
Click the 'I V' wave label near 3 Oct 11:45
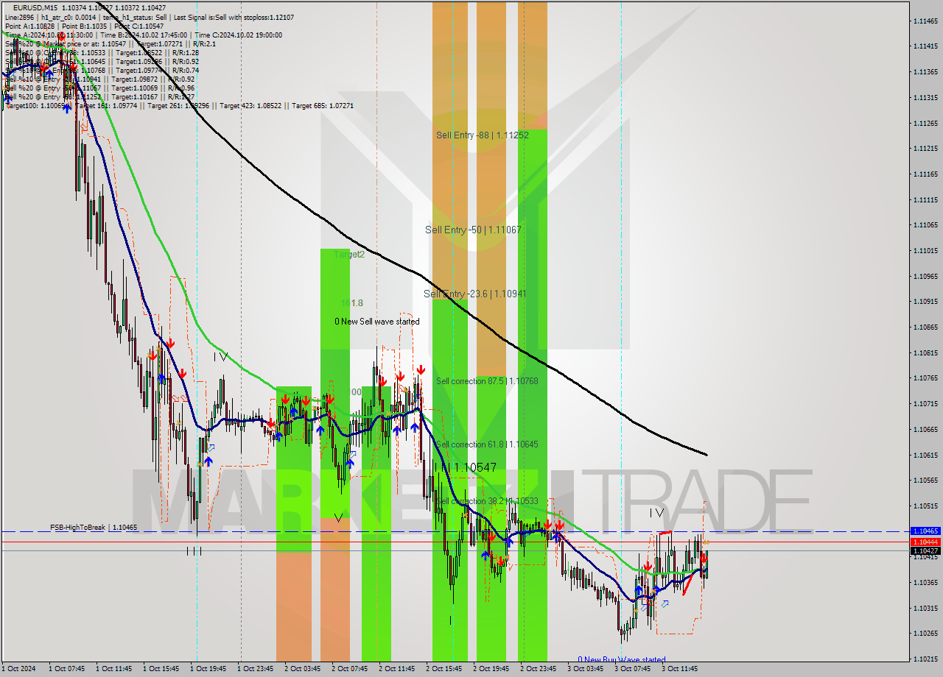(656, 513)
